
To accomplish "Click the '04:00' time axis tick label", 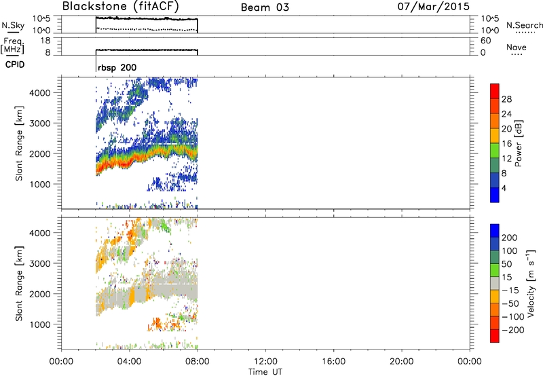I will click(x=130, y=362).
